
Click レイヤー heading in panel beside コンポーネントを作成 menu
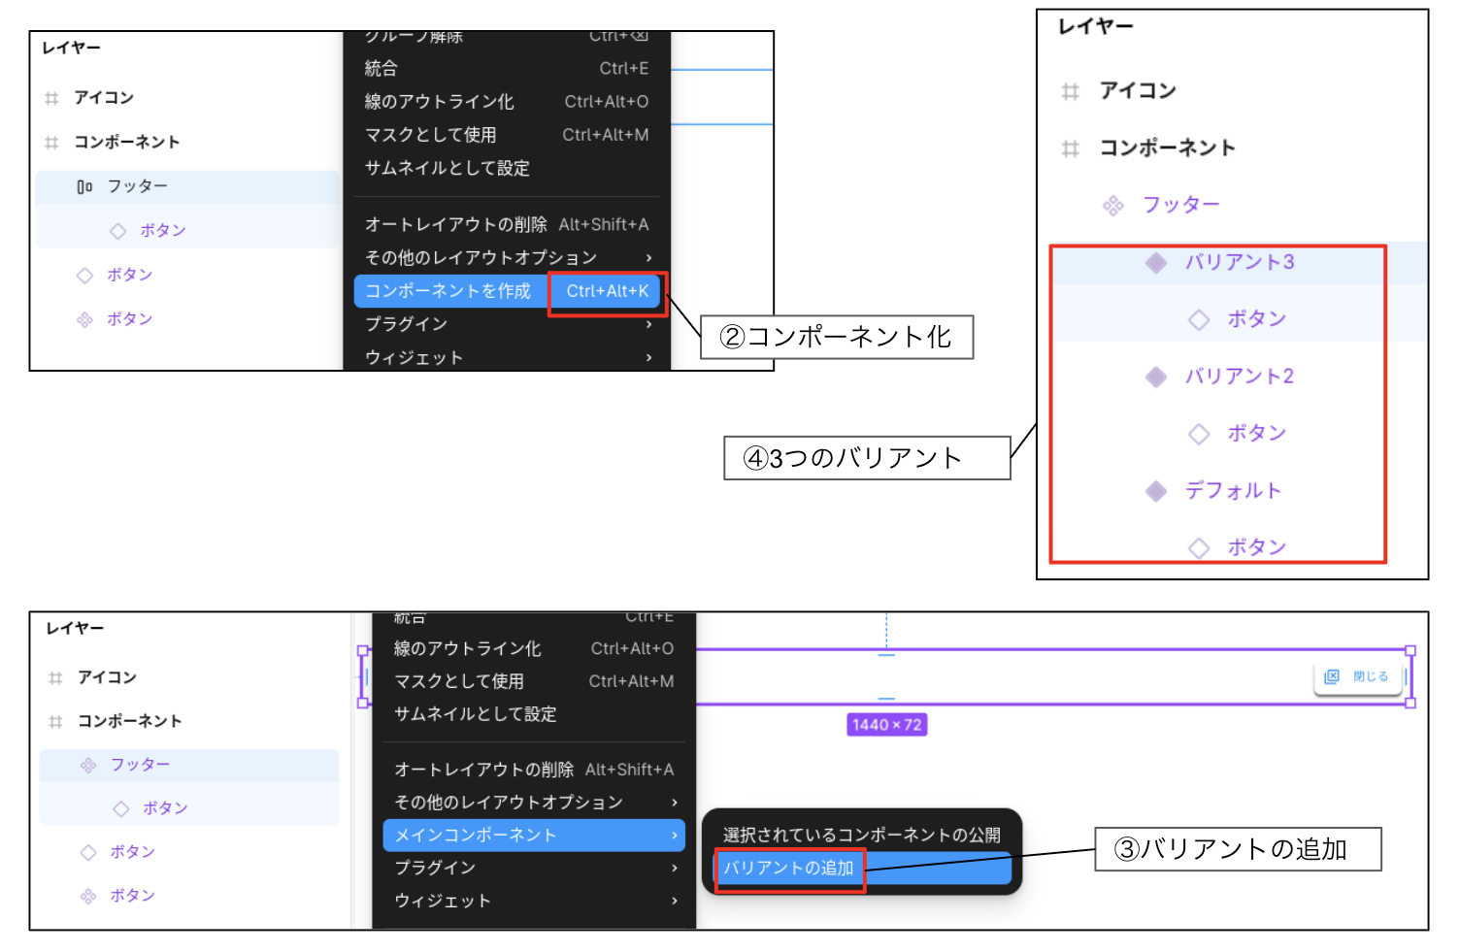click(71, 48)
